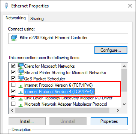Image resolution: width=136 pixels, height=134 pixels.
Task: Uncheck Client for Microsoft Networks checkbox
Action: coord(13,66)
